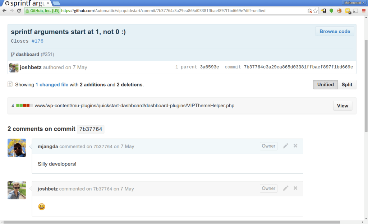Click the branch icon beside dashboard
Screen dimensions: 368x224
13,54
